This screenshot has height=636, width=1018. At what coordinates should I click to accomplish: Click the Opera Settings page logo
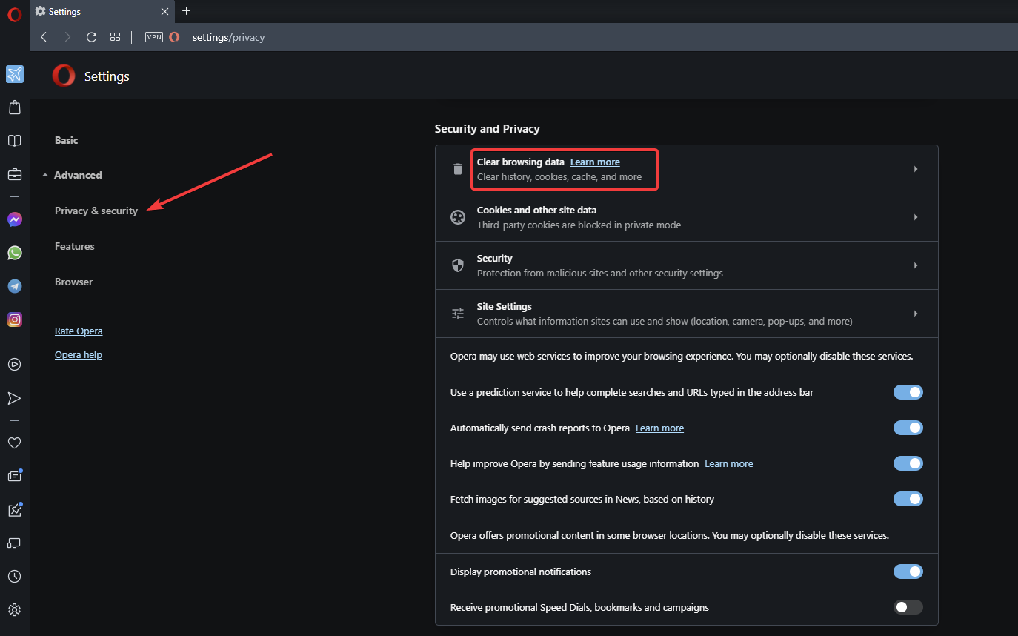point(64,76)
